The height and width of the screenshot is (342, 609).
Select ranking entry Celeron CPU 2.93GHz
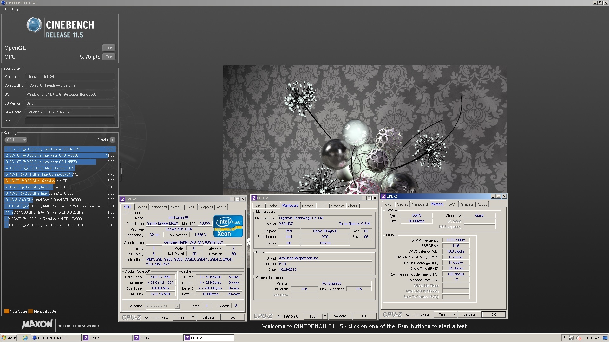pyautogui.click(x=60, y=225)
